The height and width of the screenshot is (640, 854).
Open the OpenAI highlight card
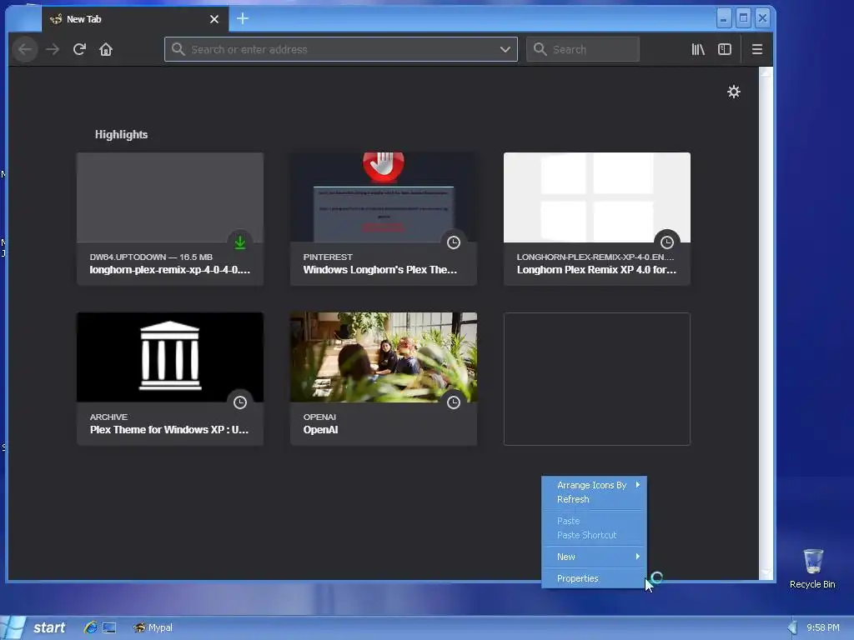[384, 379]
